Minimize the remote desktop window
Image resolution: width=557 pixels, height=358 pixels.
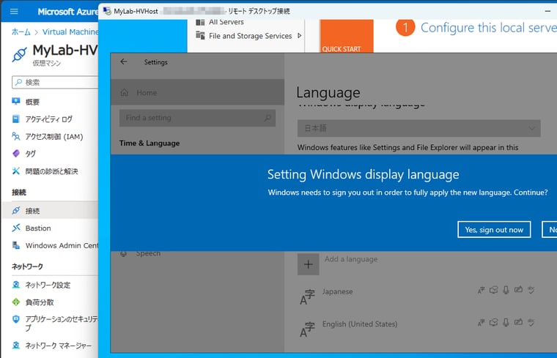pyautogui.click(x=547, y=11)
